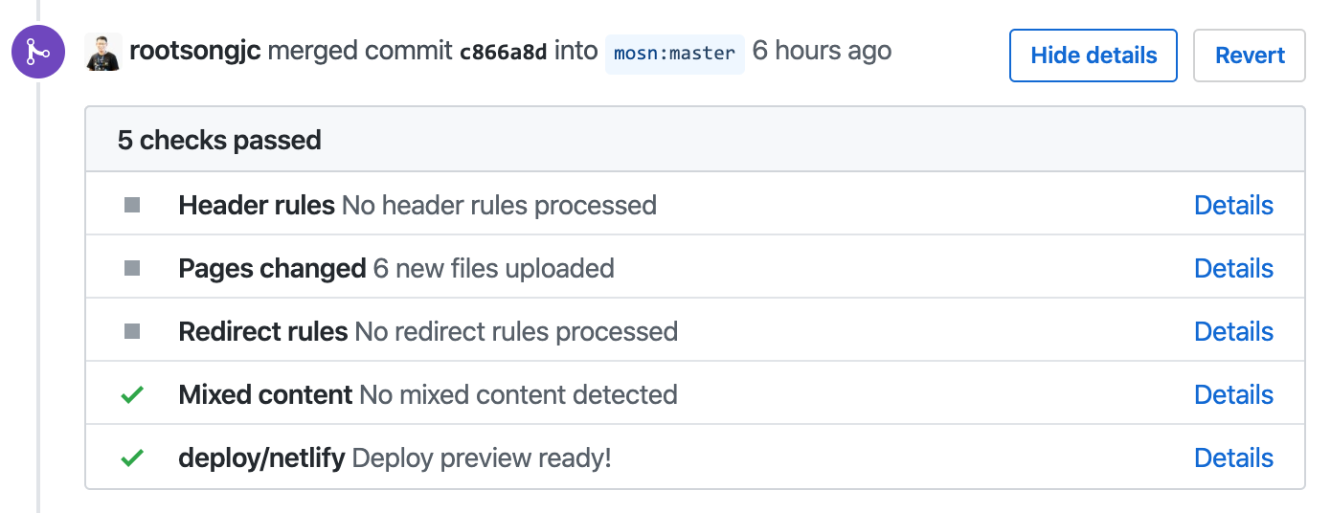
Task: Click the 5 checks passed header
Action: 219,140
